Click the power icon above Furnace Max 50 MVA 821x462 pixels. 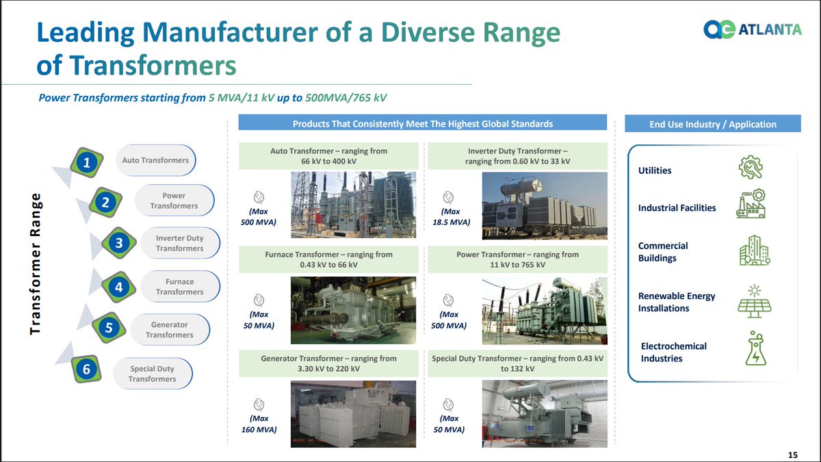pyautogui.click(x=259, y=300)
